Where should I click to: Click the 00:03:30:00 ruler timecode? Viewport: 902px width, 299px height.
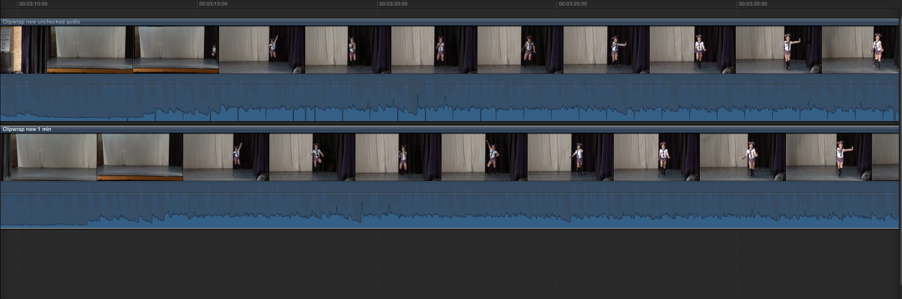[x=753, y=4]
